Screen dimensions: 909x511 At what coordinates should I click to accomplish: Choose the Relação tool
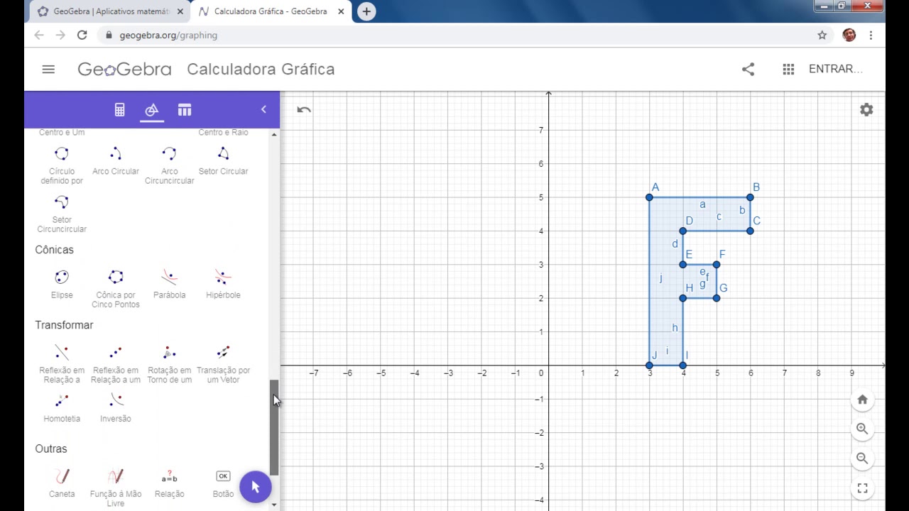(x=169, y=483)
